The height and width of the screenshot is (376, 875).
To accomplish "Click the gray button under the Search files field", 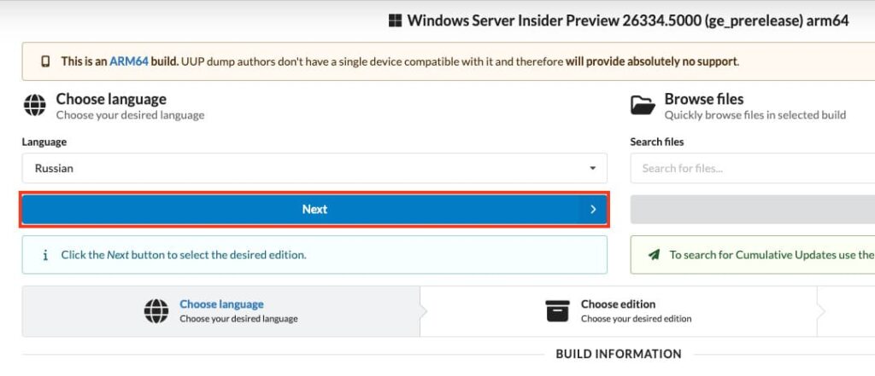I will 753,210.
